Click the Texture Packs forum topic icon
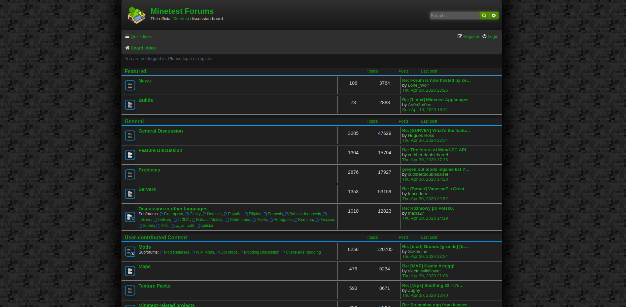The height and width of the screenshot is (307, 626). click(130, 290)
